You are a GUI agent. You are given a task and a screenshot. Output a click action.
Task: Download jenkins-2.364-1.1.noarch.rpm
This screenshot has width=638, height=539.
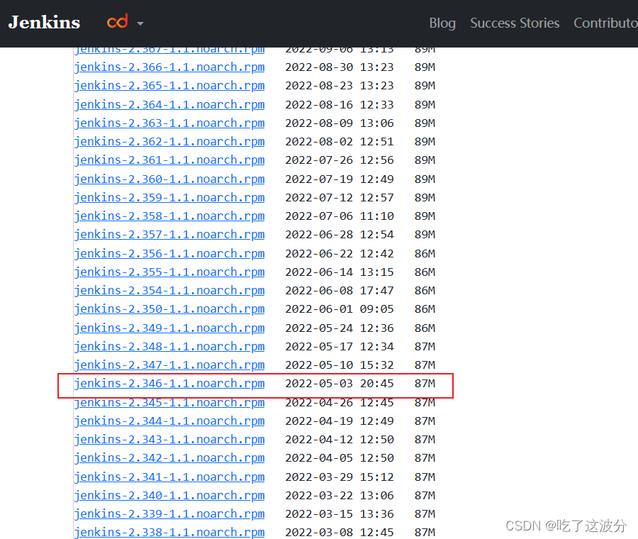[169, 105]
